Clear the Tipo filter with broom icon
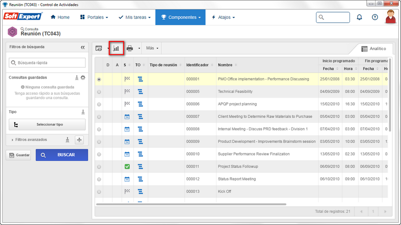 coord(83,112)
